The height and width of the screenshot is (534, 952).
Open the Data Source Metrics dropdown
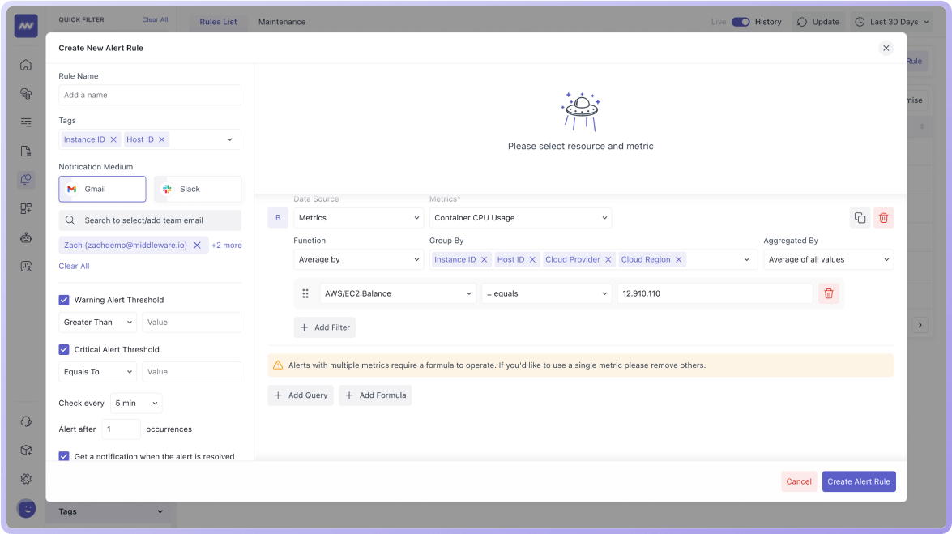tap(359, 217)
